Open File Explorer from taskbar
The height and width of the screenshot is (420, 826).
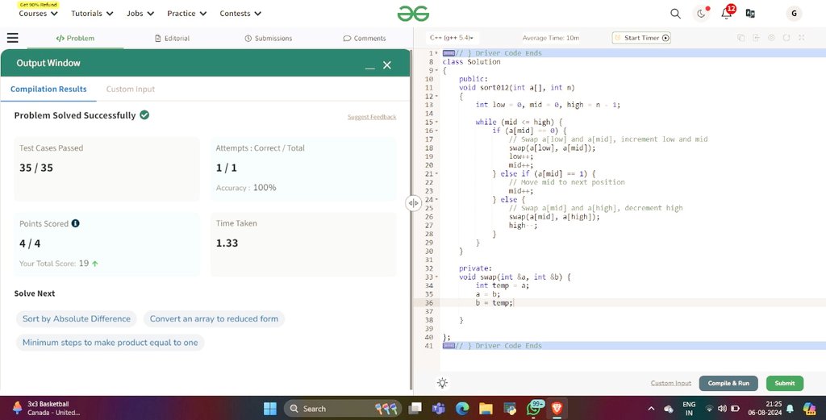click(x=486, y=409)
